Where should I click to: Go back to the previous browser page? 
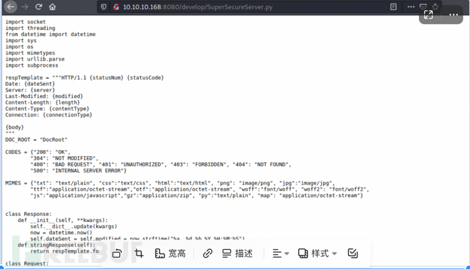[10, 7]
